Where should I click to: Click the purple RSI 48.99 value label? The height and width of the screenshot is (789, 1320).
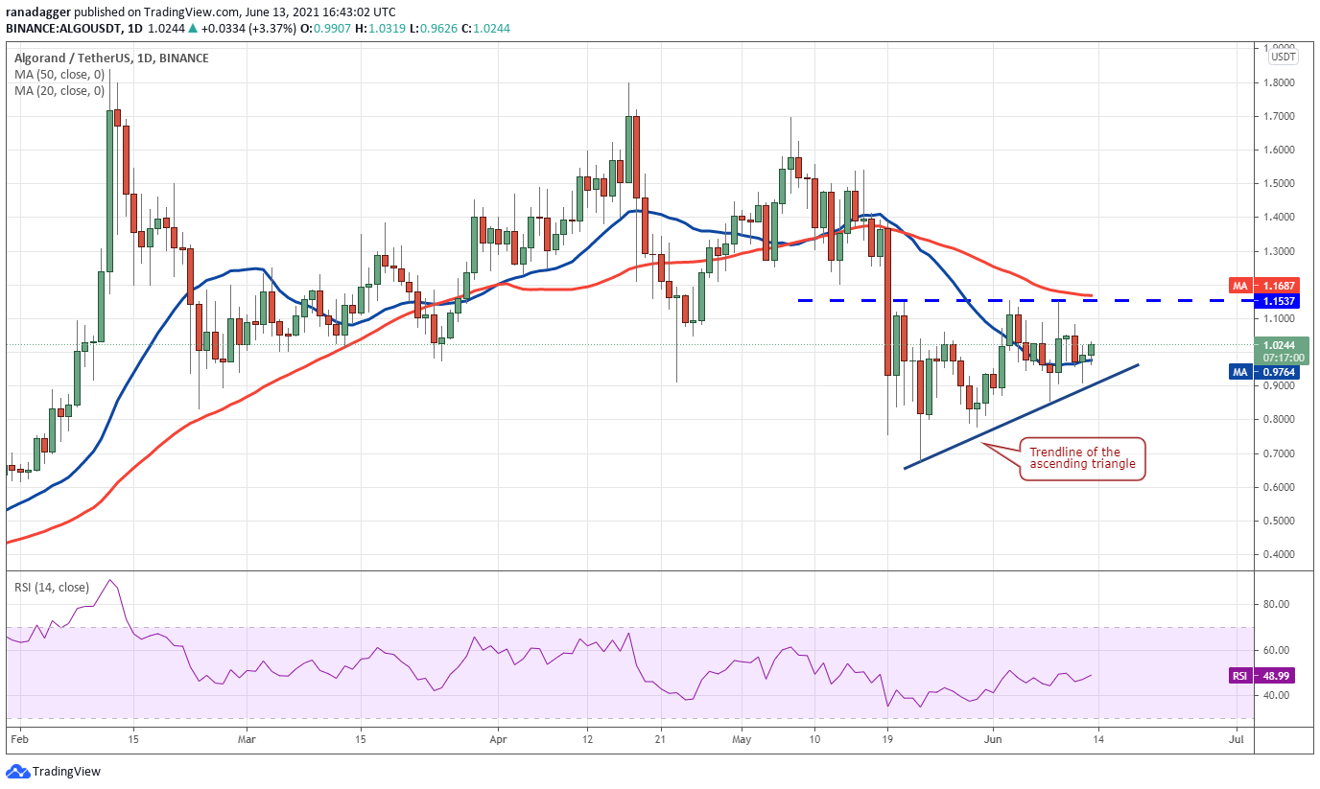[1261, 676]
